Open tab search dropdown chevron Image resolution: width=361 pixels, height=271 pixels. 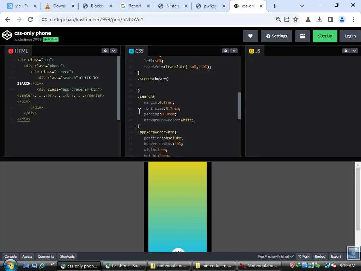[302, 6]
